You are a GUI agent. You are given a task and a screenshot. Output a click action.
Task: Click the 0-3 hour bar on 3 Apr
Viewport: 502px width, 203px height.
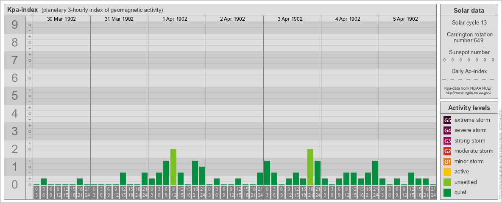point(267,173)
